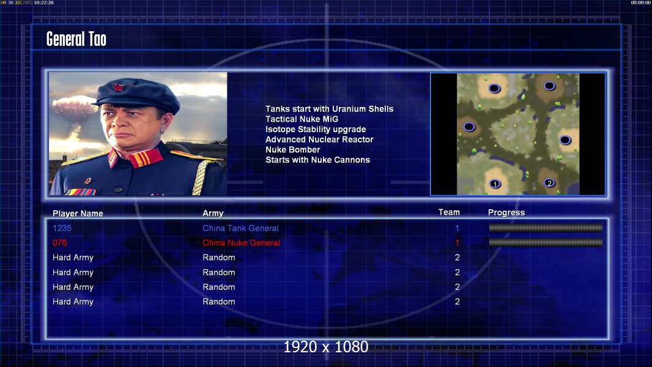Select the "Isotope Stability upgrade" line

316,129
